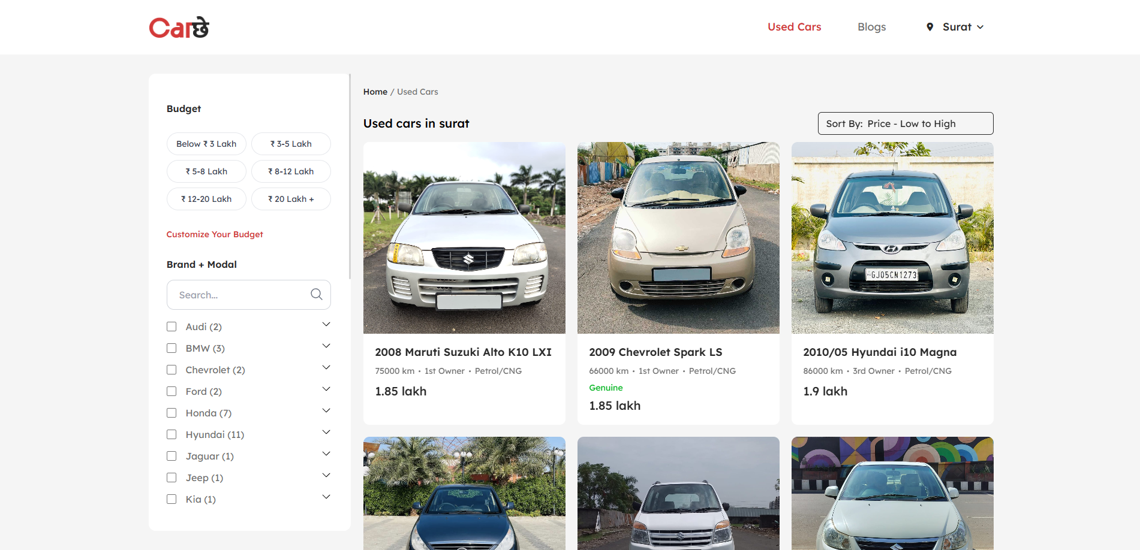Image resolution: width=1140 pixels, height=550 pixels.
Task: Select ₹ 20 Lakh + budget
Action: tap(291, 199)
